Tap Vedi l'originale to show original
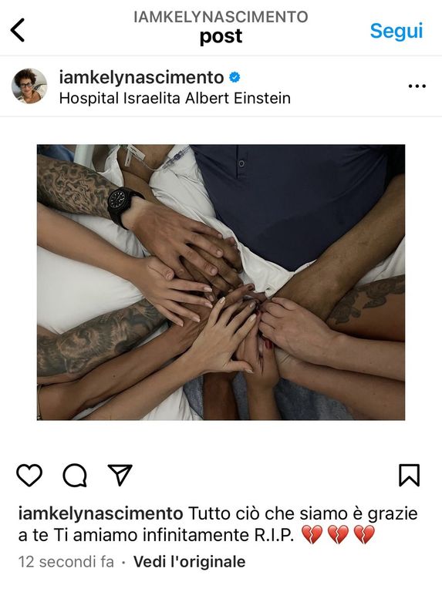 click(x=189, y=562)
